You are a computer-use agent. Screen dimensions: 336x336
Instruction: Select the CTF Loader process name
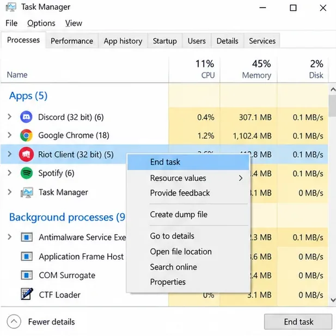pos(59,295)
